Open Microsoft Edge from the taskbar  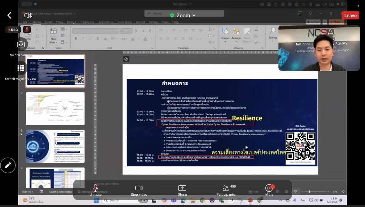pyautogui.click(x=183, y=200)
